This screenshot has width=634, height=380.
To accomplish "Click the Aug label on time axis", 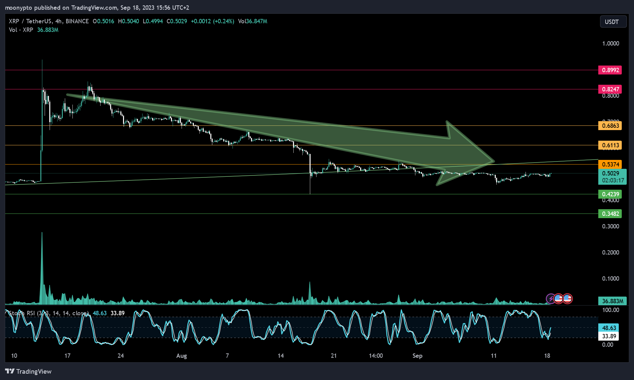I will point(182,356).
